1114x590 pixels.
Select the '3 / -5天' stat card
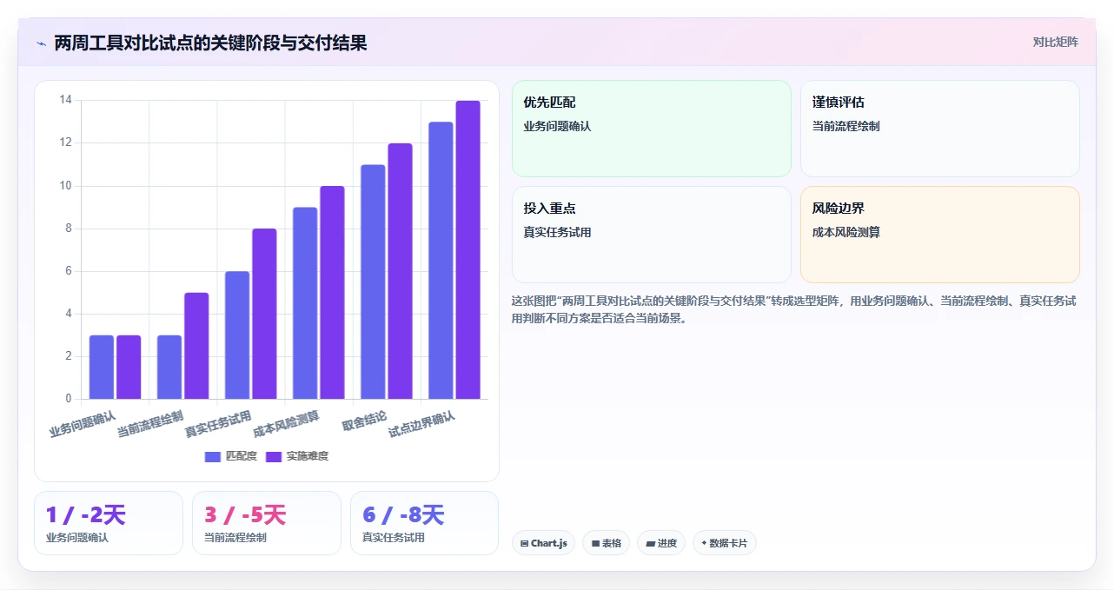pyautogui.click(x=267, y=523)
